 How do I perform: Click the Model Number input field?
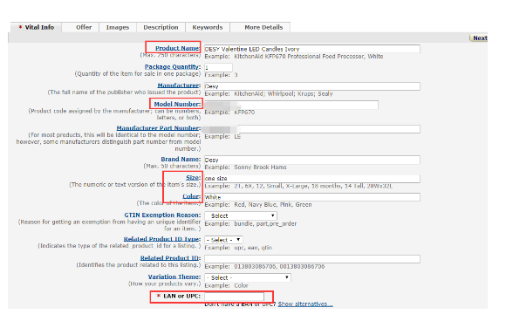(291, 105)
